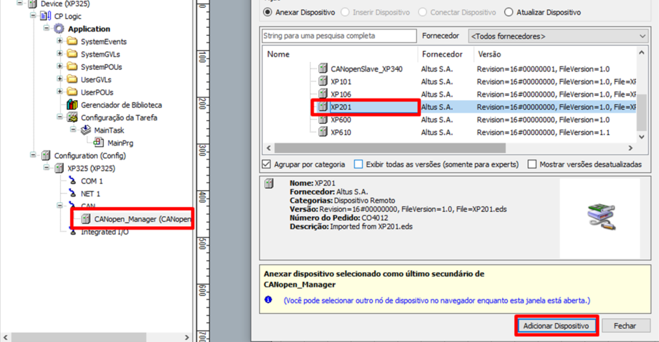Expand the SystemGVLs folder node

[x=60, y=54]
